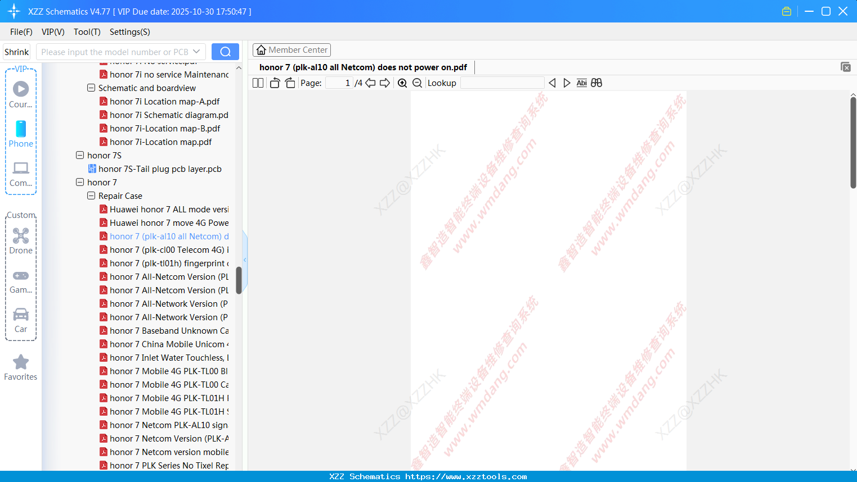Select the Computer category icon

pyautogui.click(x=21, y=168)
